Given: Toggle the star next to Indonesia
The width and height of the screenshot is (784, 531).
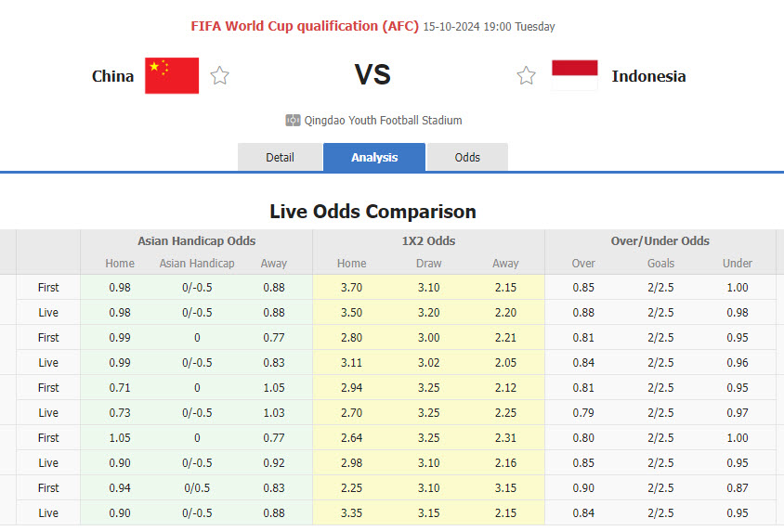Looking at the screenshot, I should 526,76.
